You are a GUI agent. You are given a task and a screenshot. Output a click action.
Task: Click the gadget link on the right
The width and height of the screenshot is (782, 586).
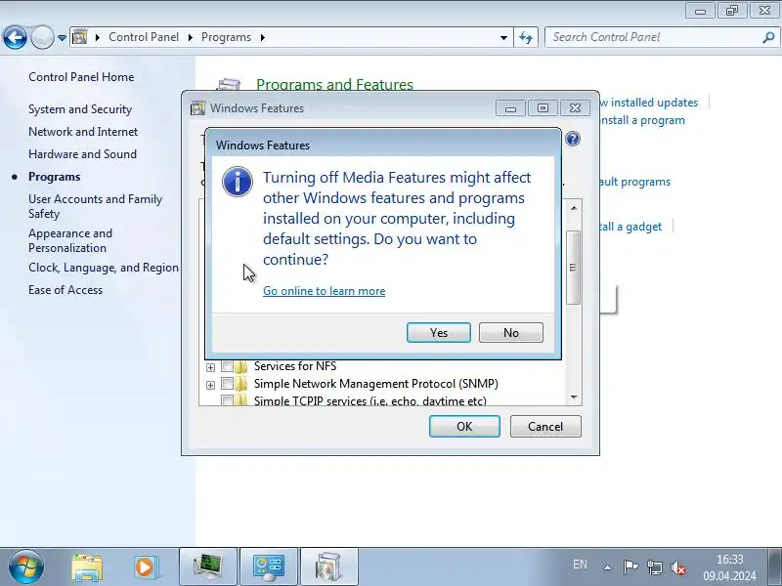(630, 227)
